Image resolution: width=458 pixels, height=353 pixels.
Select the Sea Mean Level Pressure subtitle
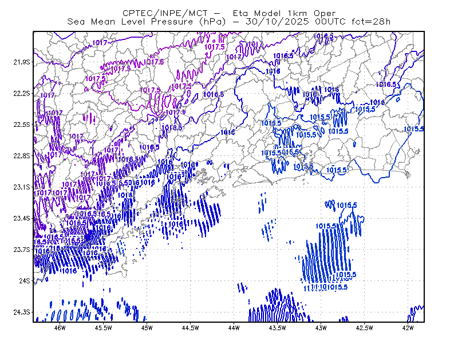147,22
